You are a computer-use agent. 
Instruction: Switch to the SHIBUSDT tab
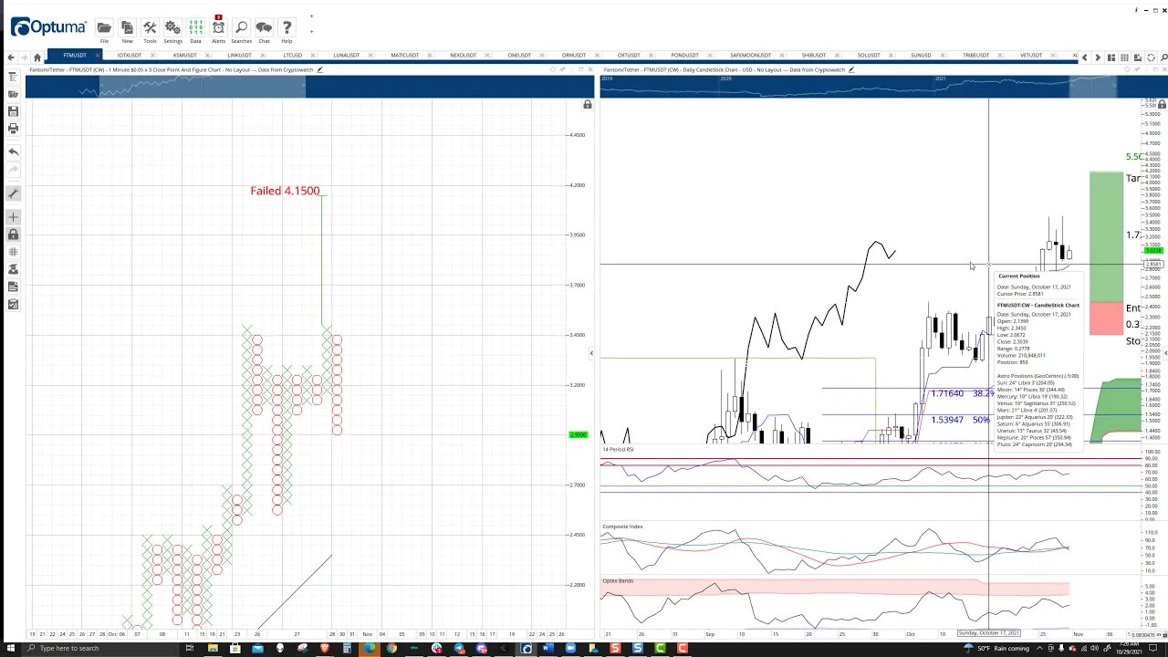pyautogui.click(x=814, y=56)
